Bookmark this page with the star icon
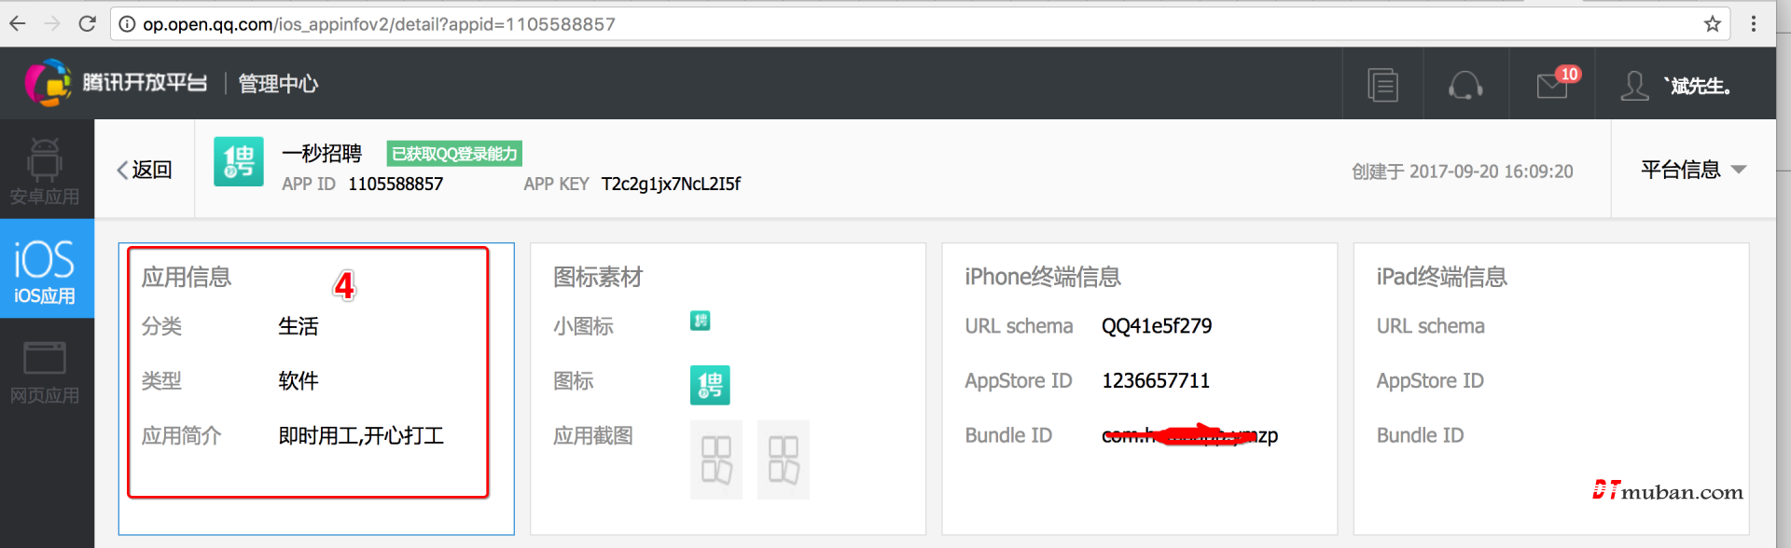The width and height of the screenshot is (1791, 548). tap(1713, 24)
